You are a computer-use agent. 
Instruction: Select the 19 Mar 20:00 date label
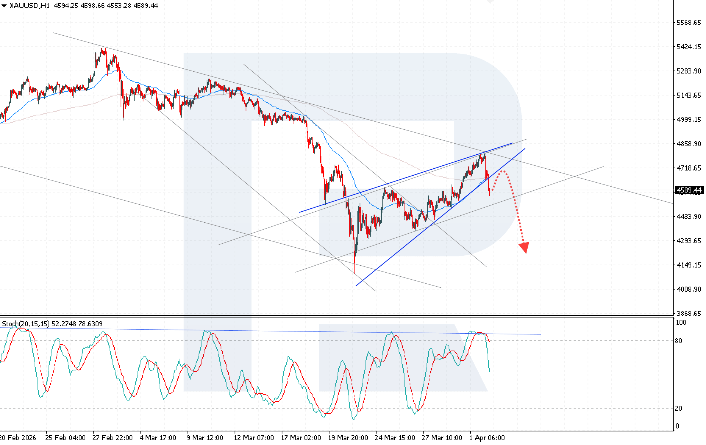click(348, 438)
